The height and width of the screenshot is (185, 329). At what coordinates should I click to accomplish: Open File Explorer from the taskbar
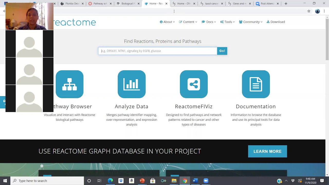click(x=174, y=181)
